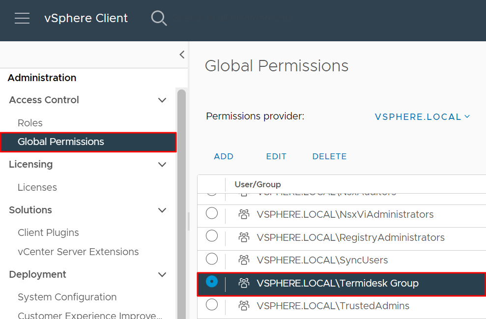Open Roles in the sidebar

pyautogui.click(x=30, y=123)
